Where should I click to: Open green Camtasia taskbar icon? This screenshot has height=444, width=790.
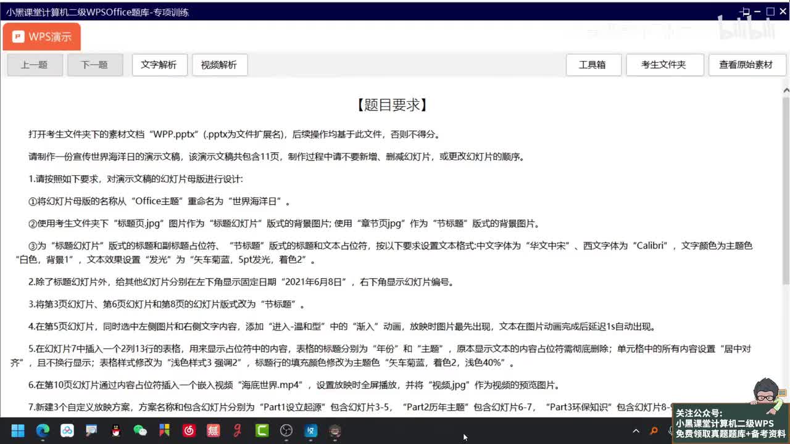click(262, 430)
